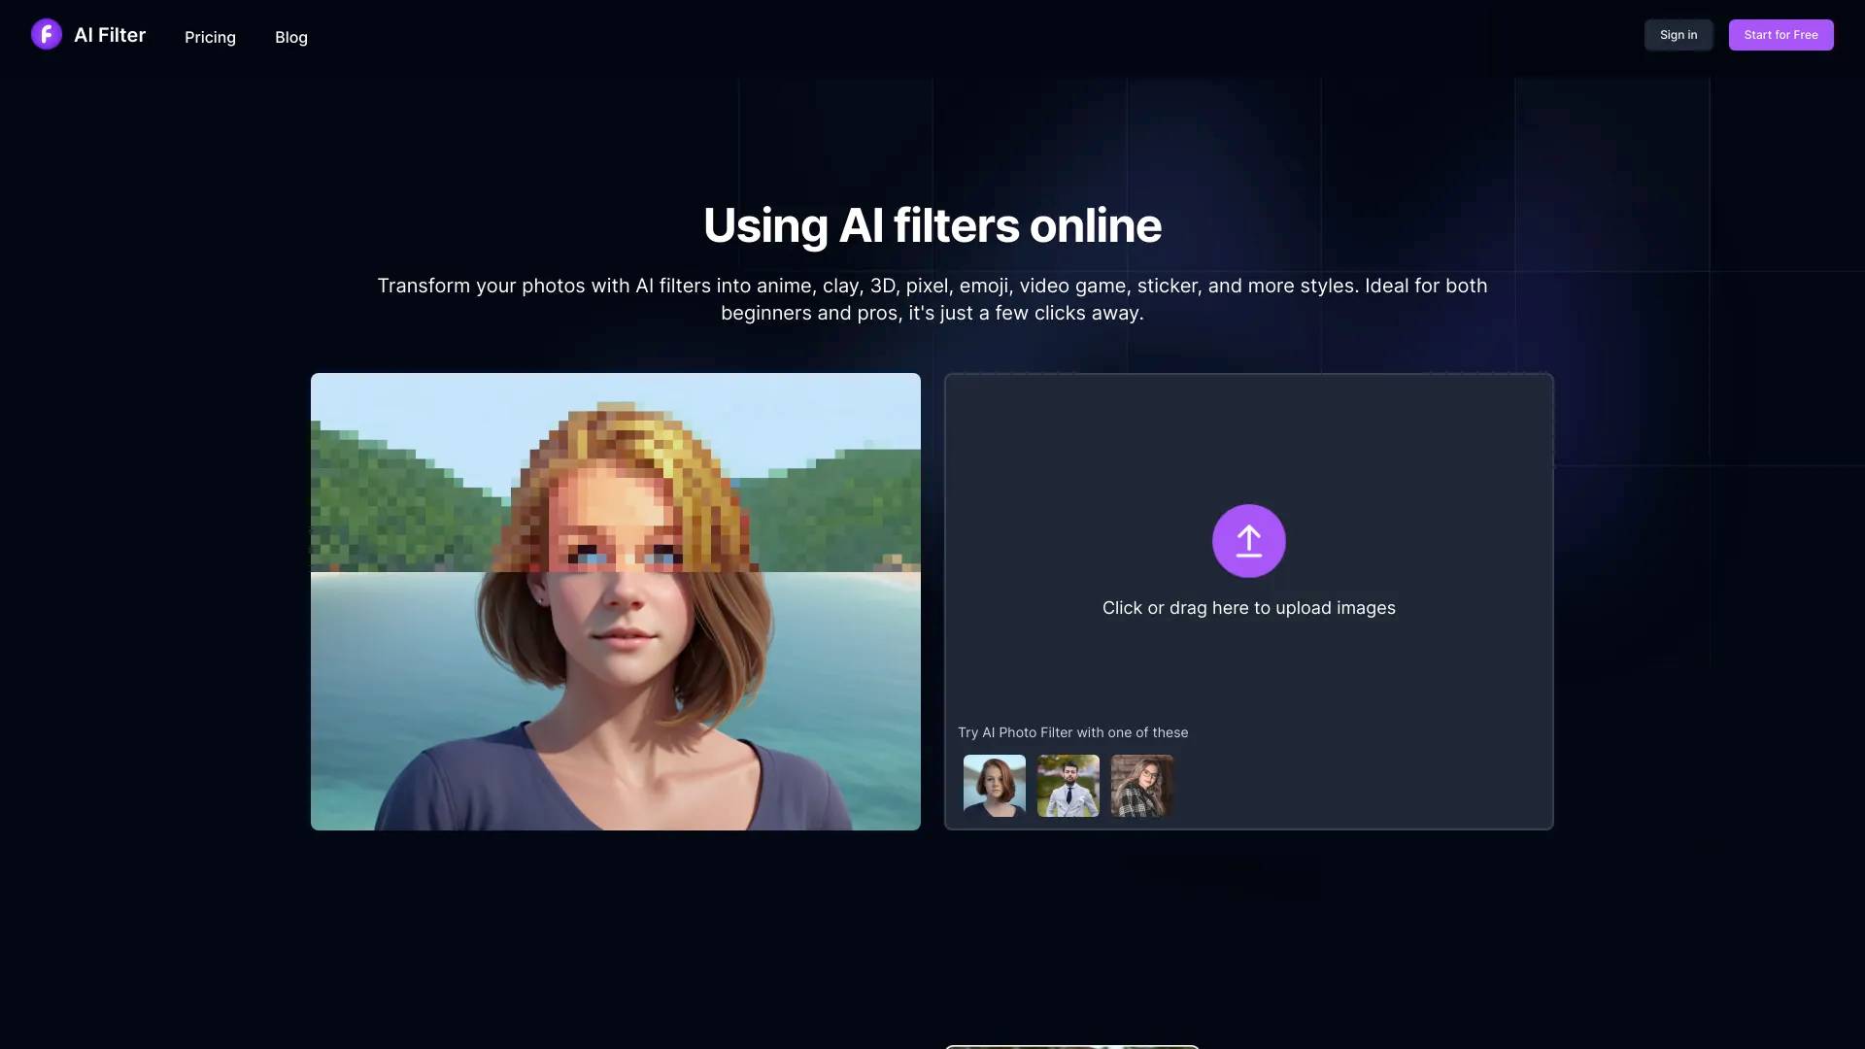Click the 'Using AI filters online' heading
Image resolution: width=1865 pixels, height=1049 pixels.
pyautogui.click(x=932, y=225)
